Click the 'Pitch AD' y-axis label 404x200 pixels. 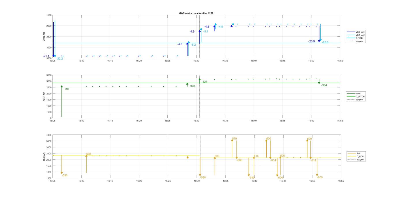pyautogui.click(x=44, y=96)
